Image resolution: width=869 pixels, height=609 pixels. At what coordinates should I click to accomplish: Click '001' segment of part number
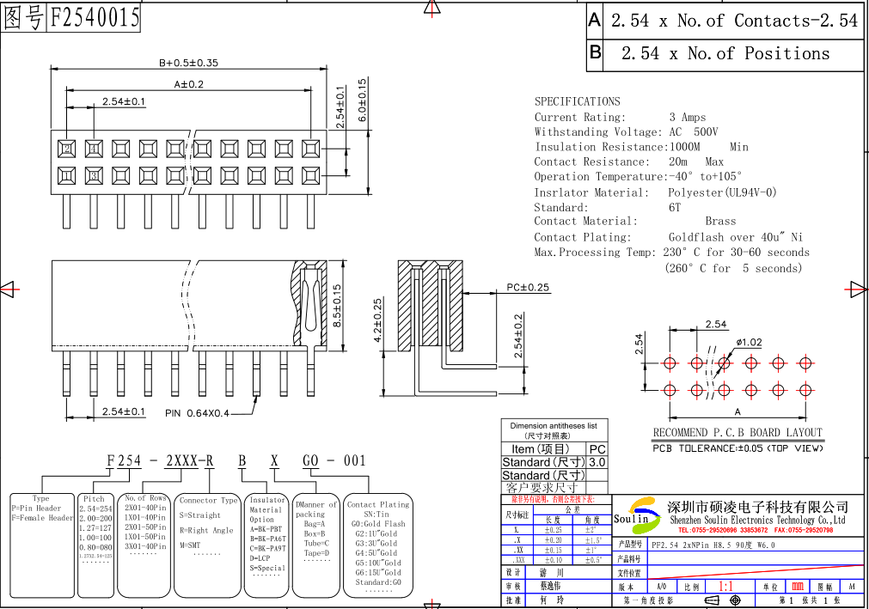[355, 460]
